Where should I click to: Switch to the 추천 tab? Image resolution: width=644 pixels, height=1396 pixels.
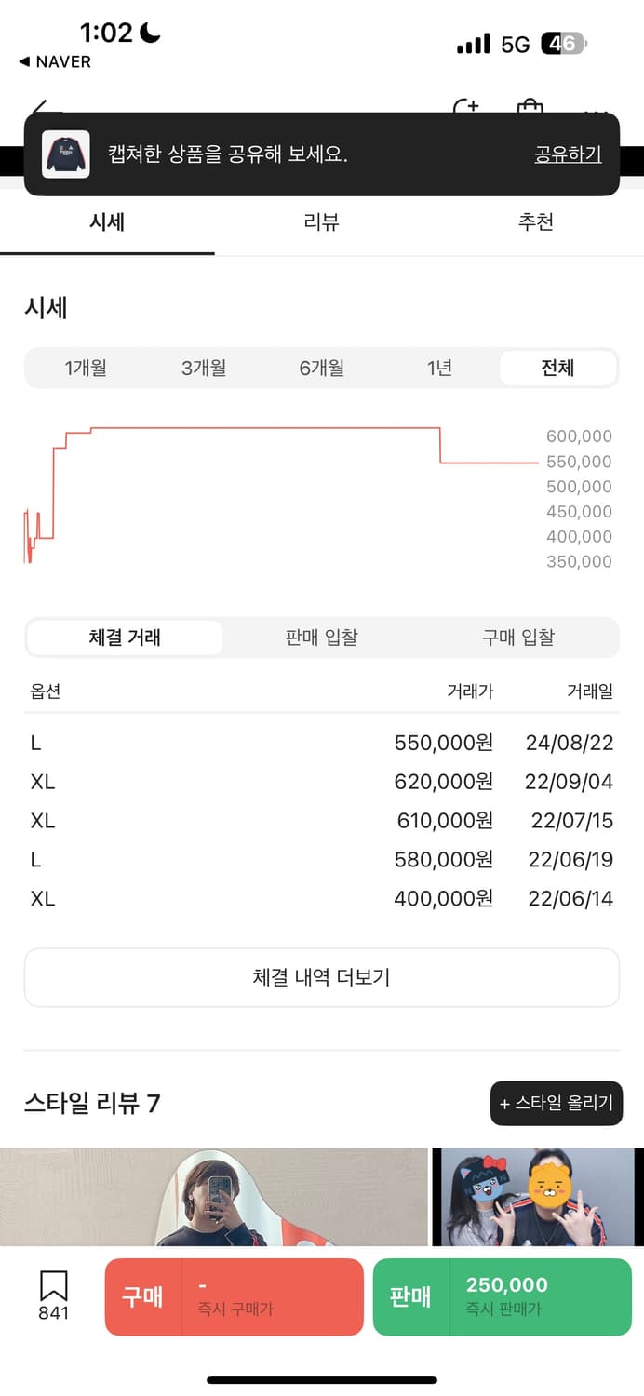click(536, 222)
